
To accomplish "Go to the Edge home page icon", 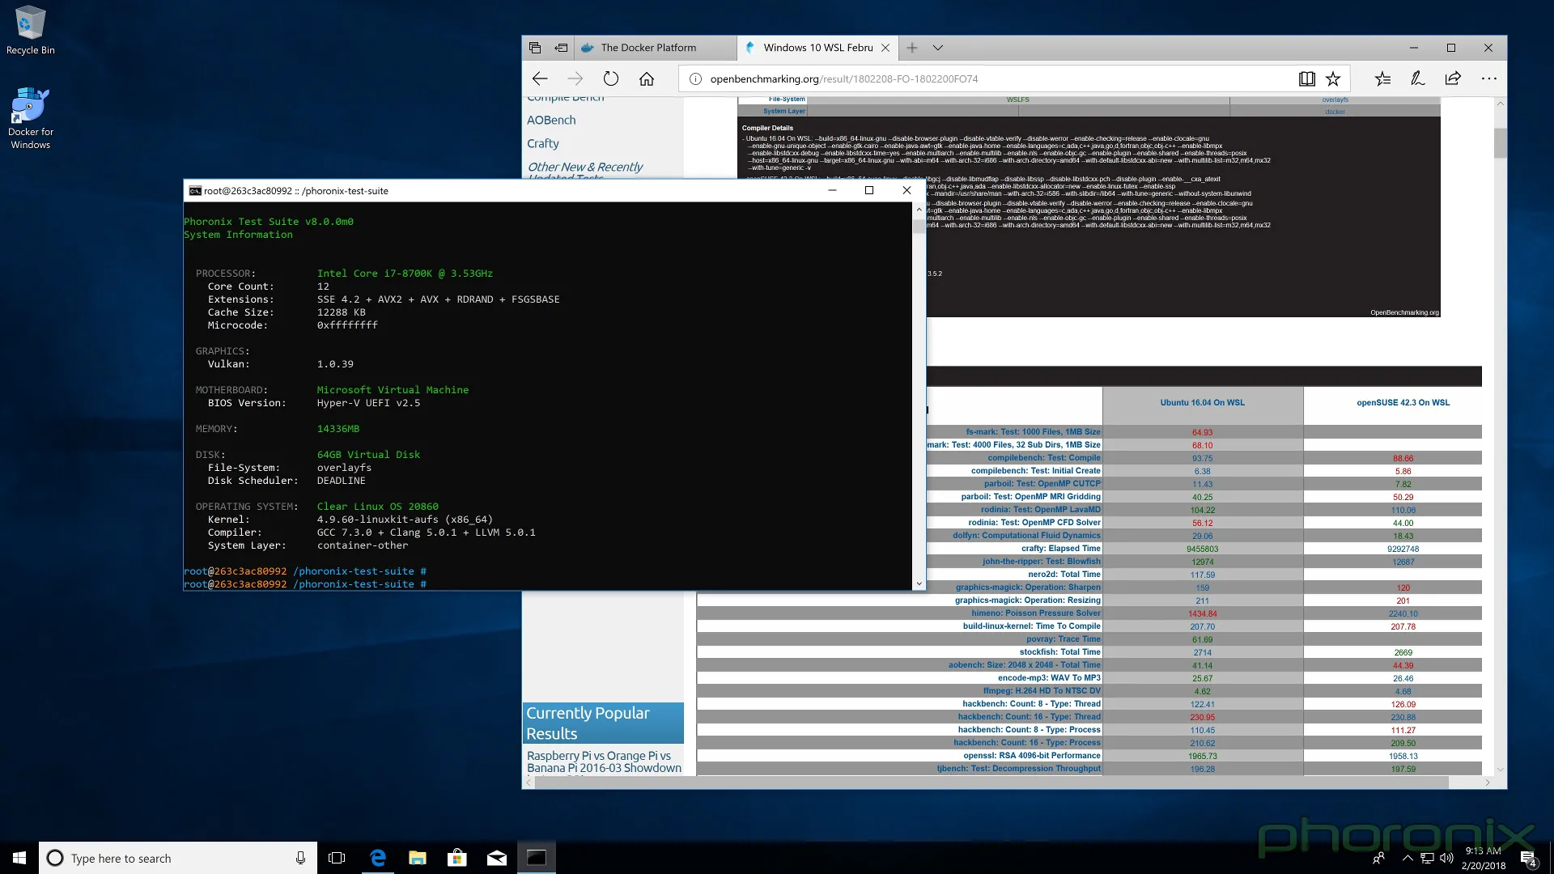I will coord(647,78).
